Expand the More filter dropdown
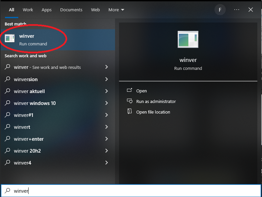Image resolution: width=262 pixels, height=197 pixels. click(x=116, y=10)
